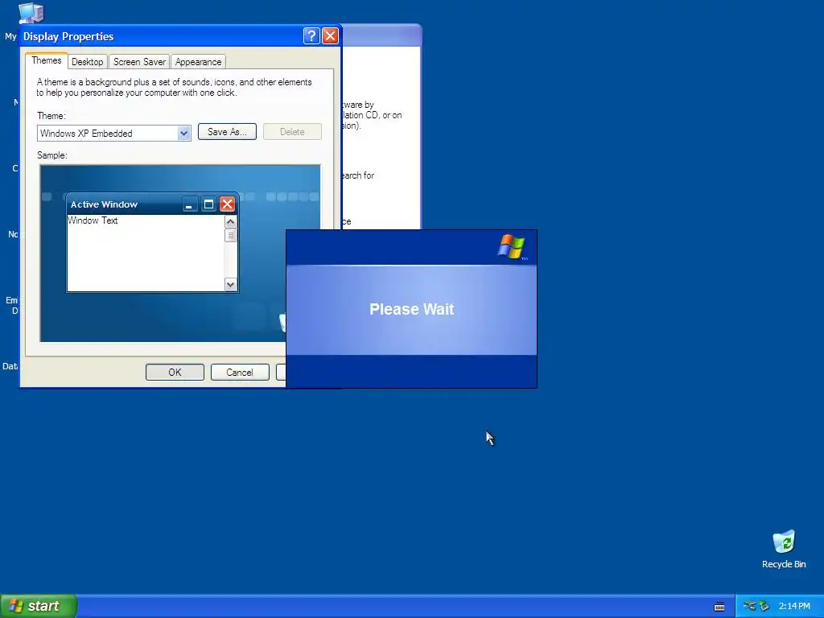The width and height of the screenshot is (824, 618).
Task: Click the sample window minimize button
Action: point(190,204)
